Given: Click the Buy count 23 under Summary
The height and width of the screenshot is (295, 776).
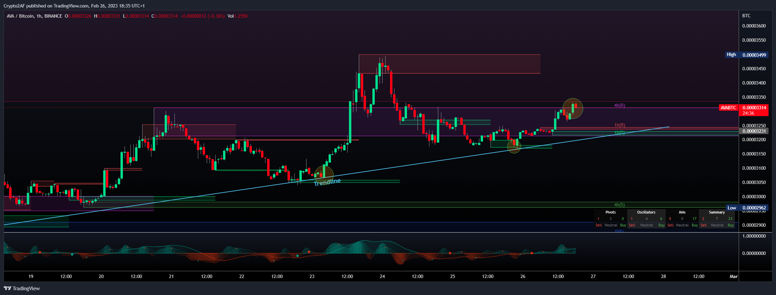Looking at the screenshot, I should [x=731, y=219].
